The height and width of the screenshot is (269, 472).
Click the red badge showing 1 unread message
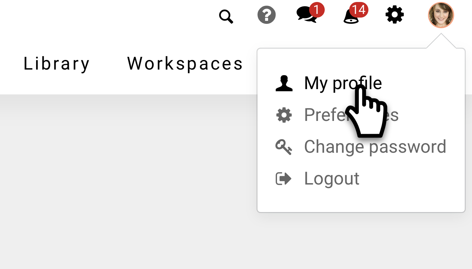point(316,10)
